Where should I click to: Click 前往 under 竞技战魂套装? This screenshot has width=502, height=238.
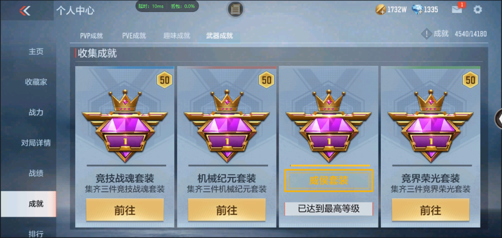point(125,210)
